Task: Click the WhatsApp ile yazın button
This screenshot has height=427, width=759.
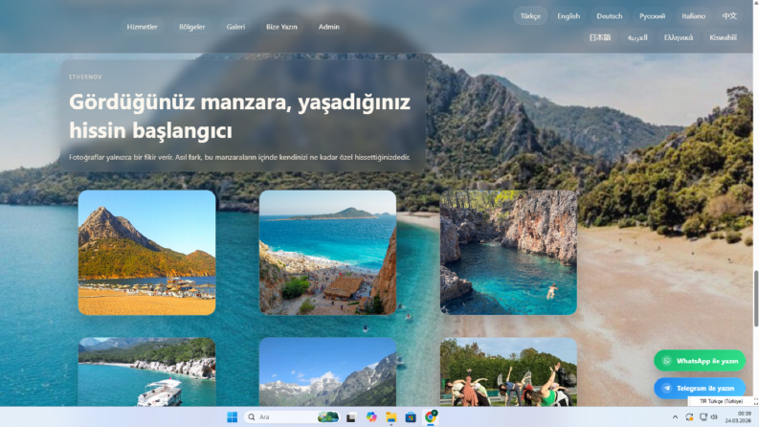Action: pyautogui.click(x=700, y=361)
